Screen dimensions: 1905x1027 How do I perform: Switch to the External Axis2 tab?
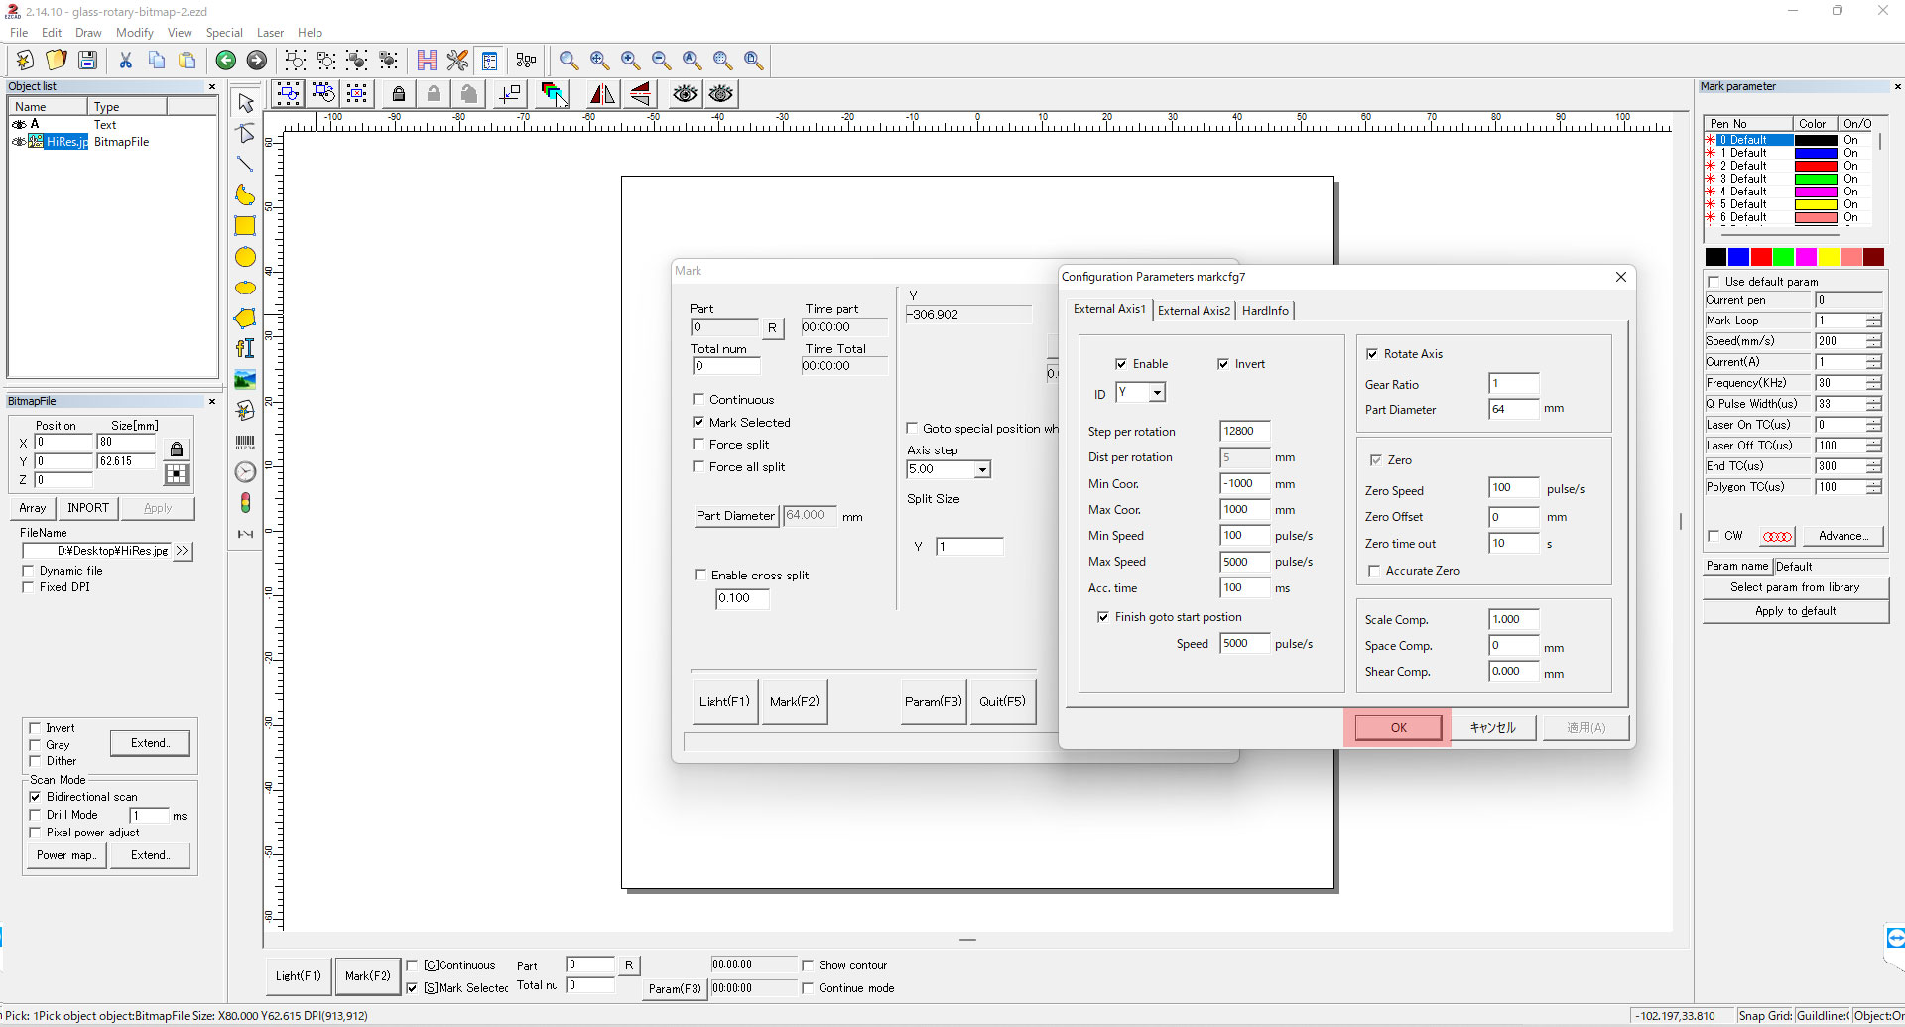pos(1194,311)
